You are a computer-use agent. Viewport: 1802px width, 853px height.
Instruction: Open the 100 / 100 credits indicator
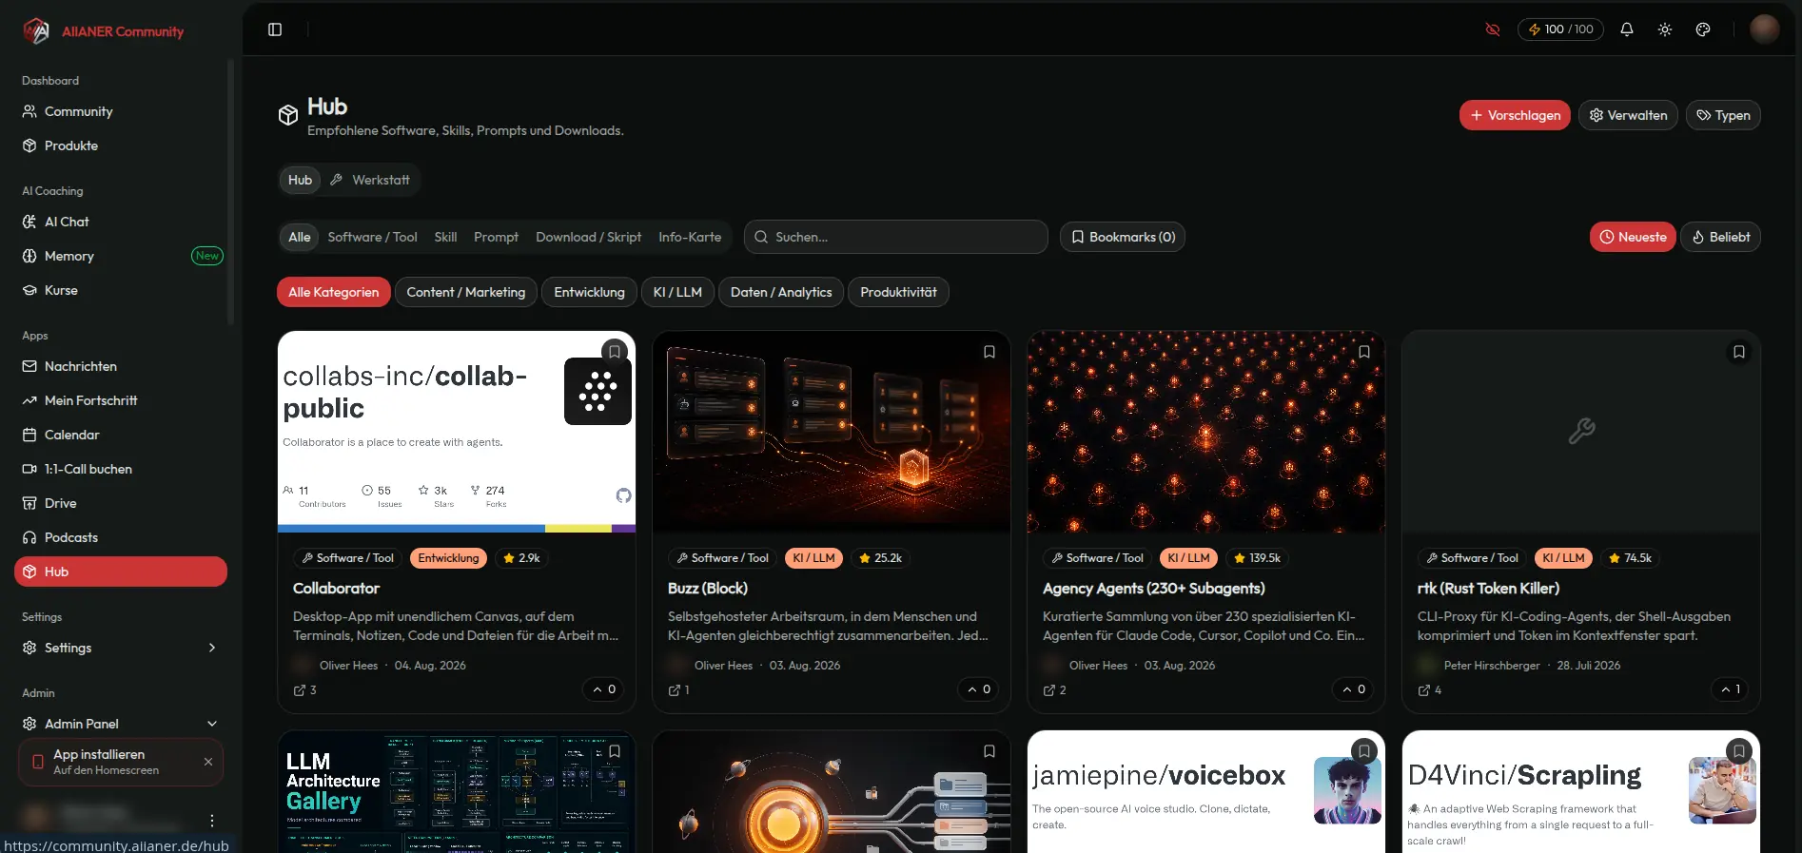(1560, 29)
